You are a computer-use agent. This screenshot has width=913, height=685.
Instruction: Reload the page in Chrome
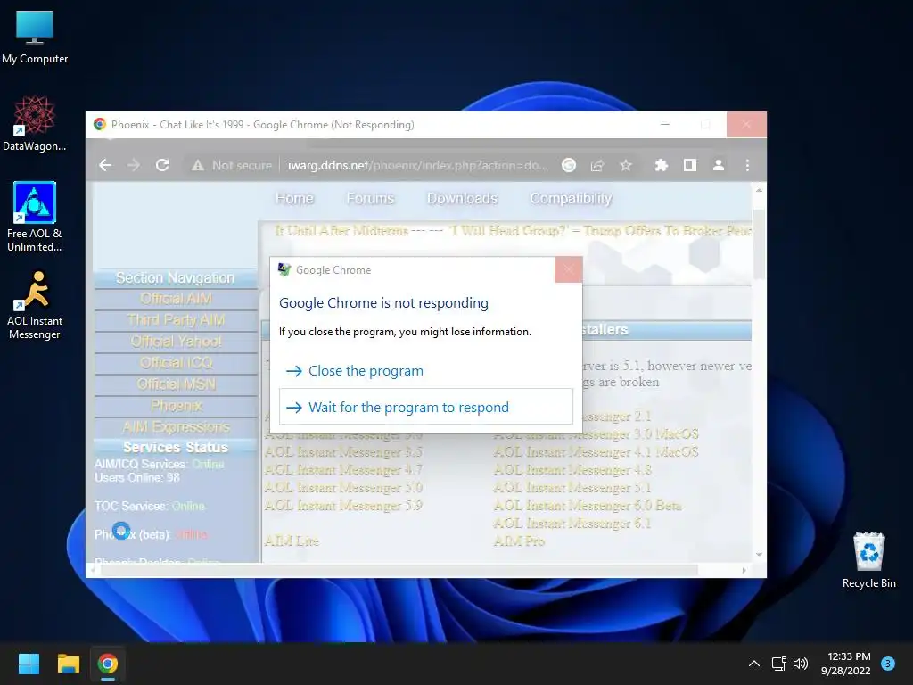click(x=162, y=165)
